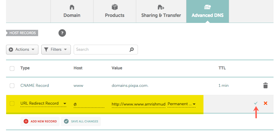Image resolution: width=279 pixels, height=131 pixels.
Task: Delete the CNAME record with trash icon
Action: click(265, 85)
